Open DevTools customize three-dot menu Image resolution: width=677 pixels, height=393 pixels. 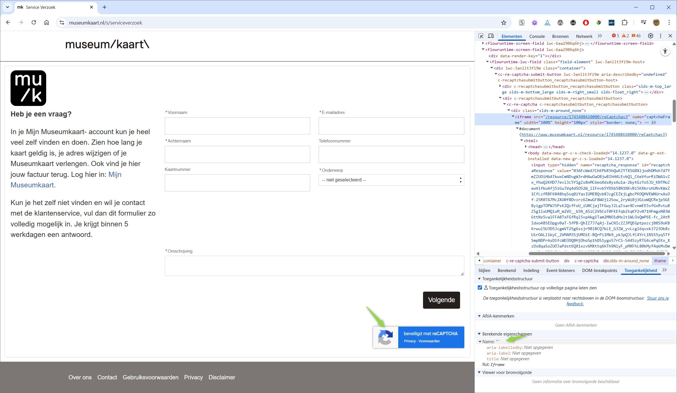pos(660,36)
